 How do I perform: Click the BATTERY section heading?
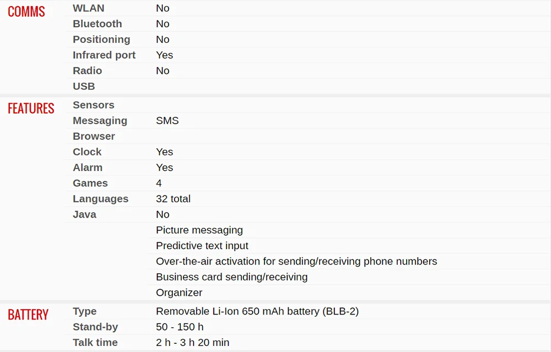click(x=28, y=315)
